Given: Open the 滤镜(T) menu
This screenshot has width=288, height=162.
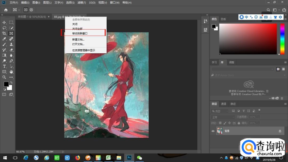Looking at the screenshot, I should (82, 3).
